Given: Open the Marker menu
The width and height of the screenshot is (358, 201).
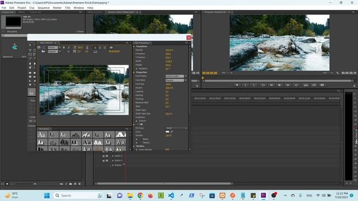Looking at the screenshot, I should coord(57,8).
